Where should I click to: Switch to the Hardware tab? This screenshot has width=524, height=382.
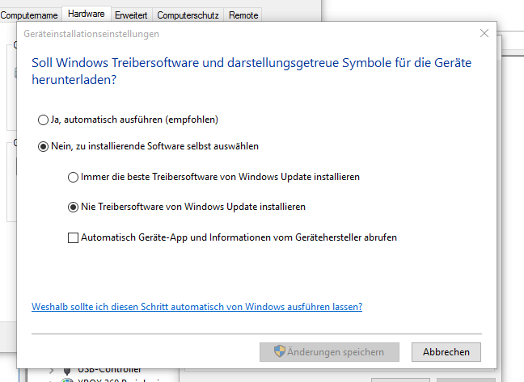click(x=87, y=14)
